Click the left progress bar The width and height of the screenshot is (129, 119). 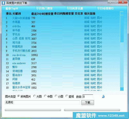click(x=33, y=110)
